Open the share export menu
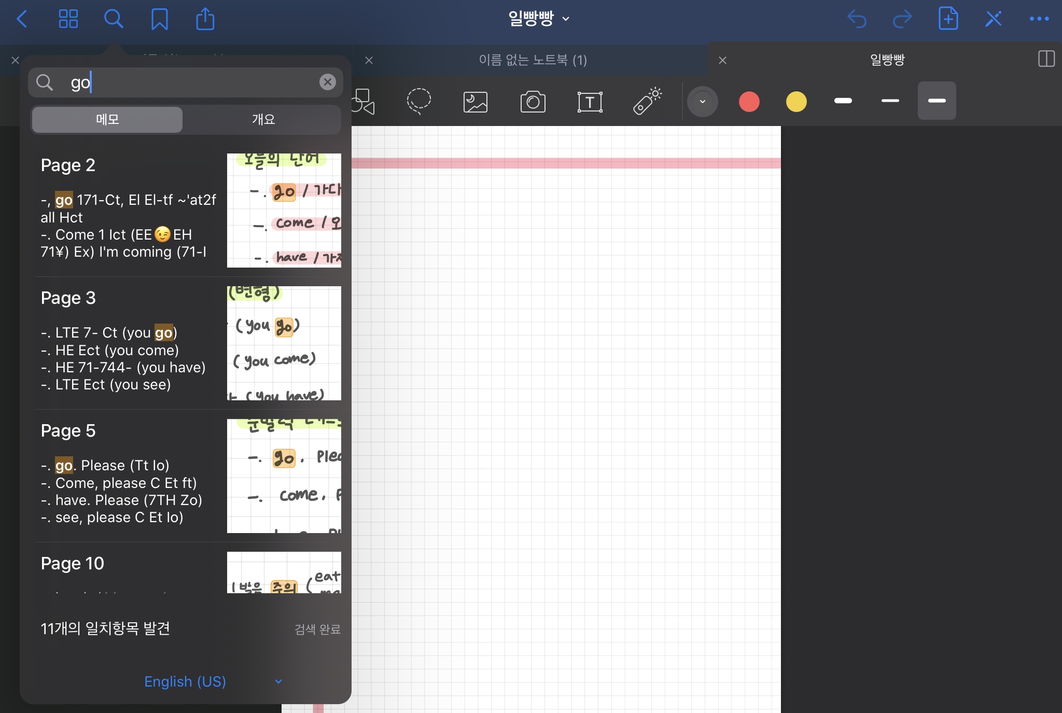This screenshot has width=1062, height=713. tap(205, 19)
